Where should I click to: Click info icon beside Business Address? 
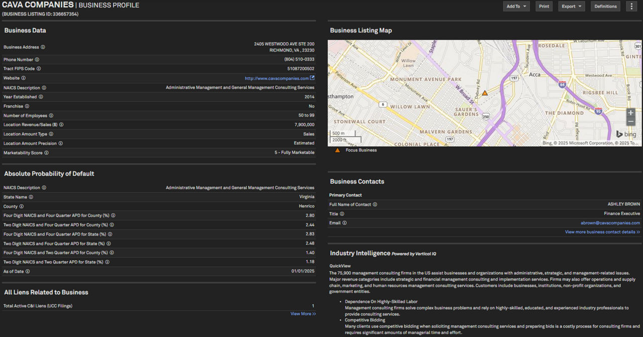[43, 47]
